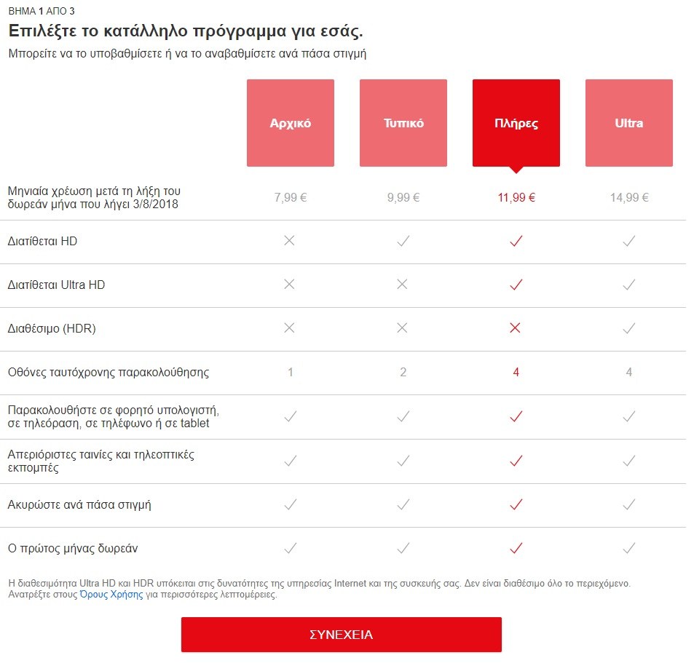The image size is (694, 663).
Task: Choose the Τυπικό plan tile
Action: [403, 123]
